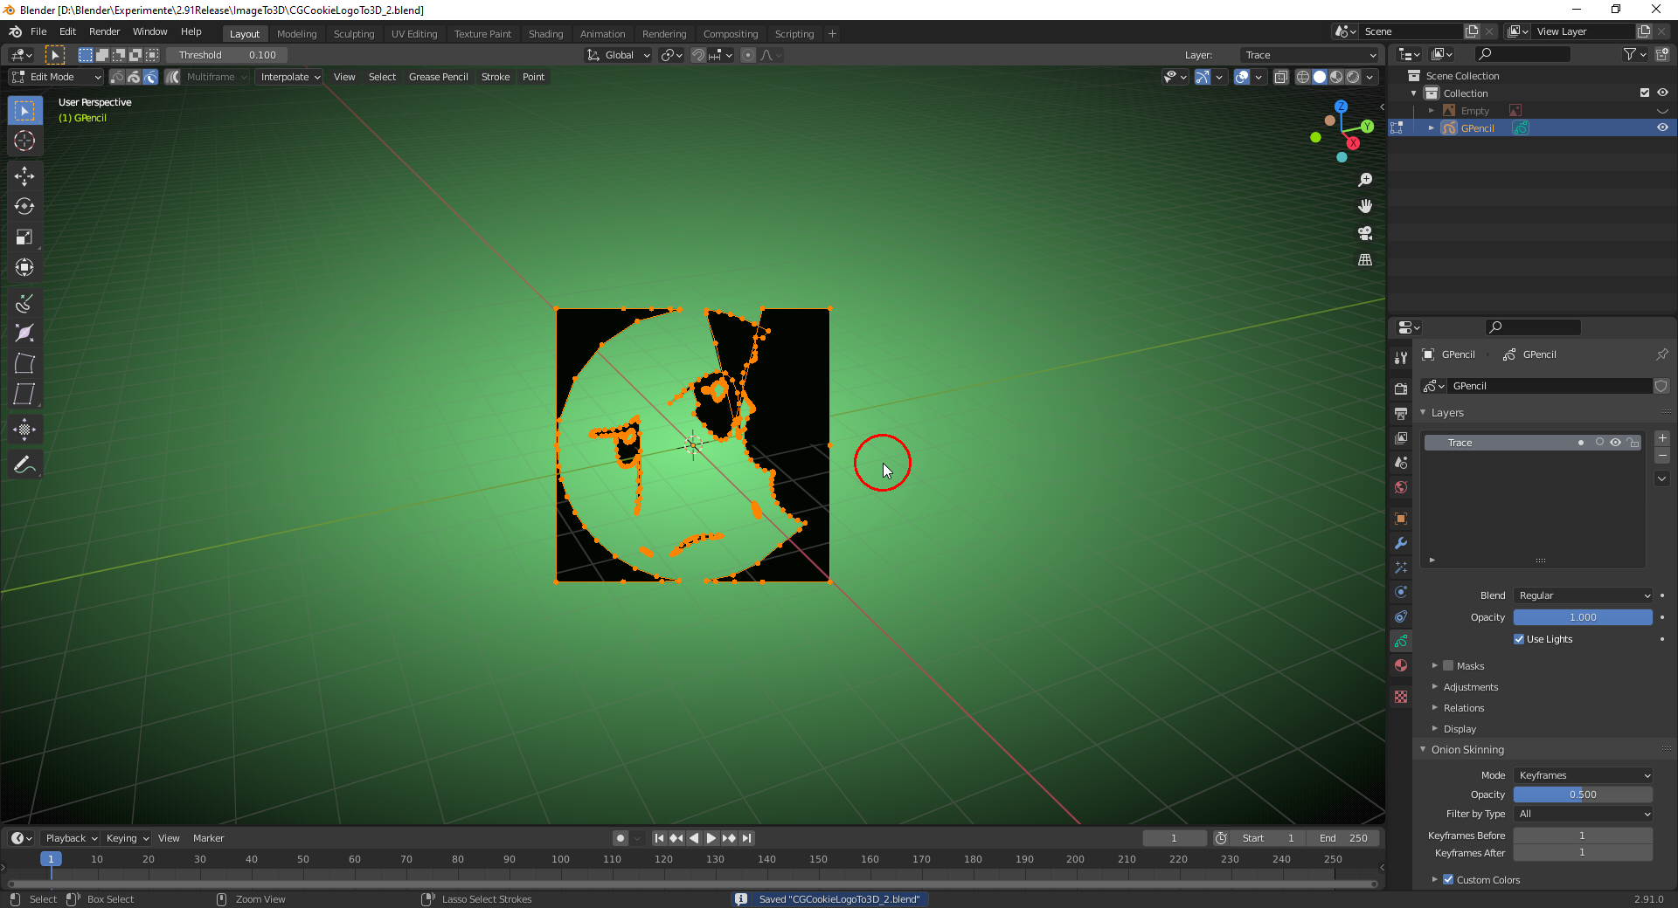Click the End frame 250 field
Viewport: 1678px width, 908px height.
point(1344,838)
